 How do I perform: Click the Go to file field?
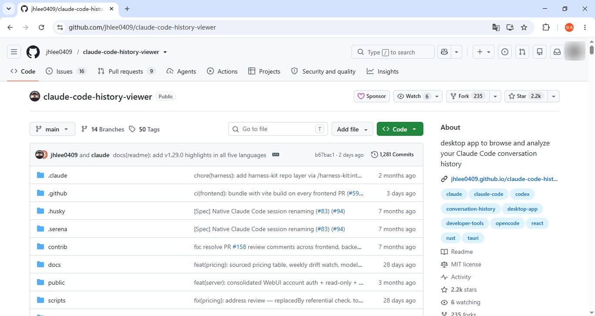(x=278, y=129)
